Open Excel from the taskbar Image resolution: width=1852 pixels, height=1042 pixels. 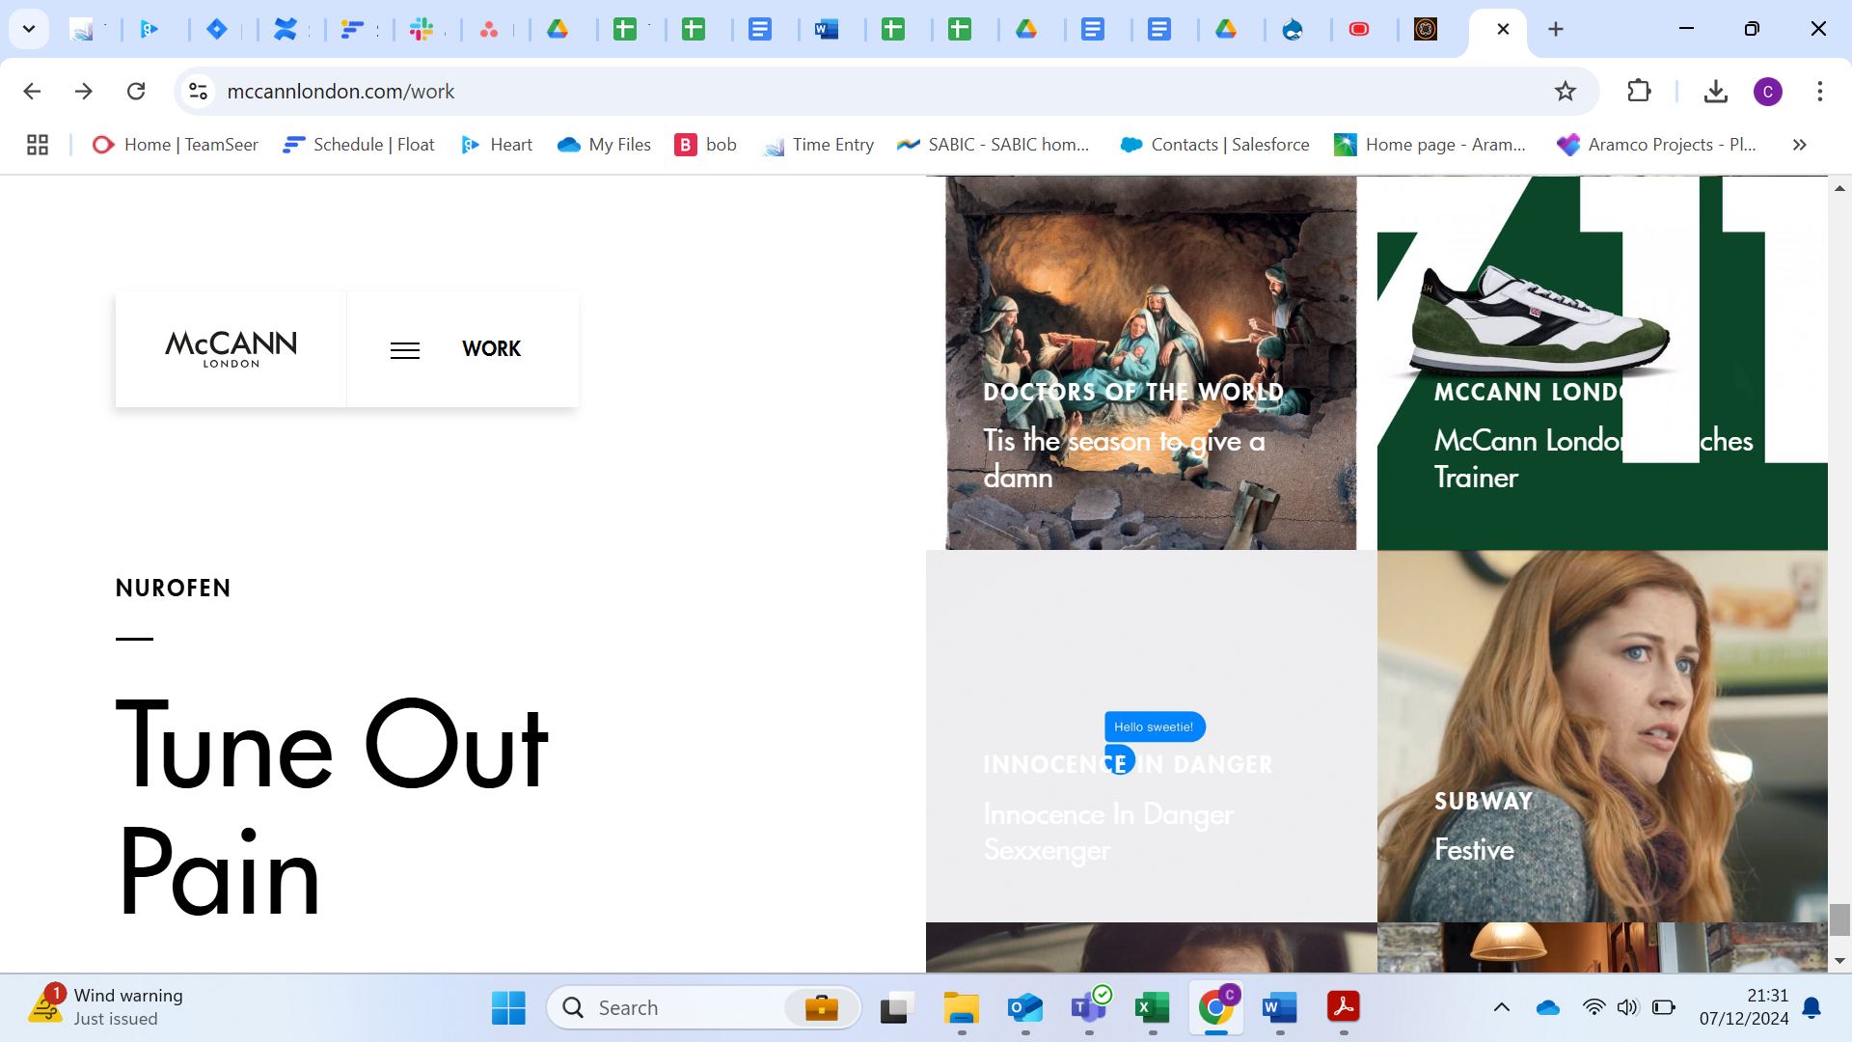tap(1152, 1008)
